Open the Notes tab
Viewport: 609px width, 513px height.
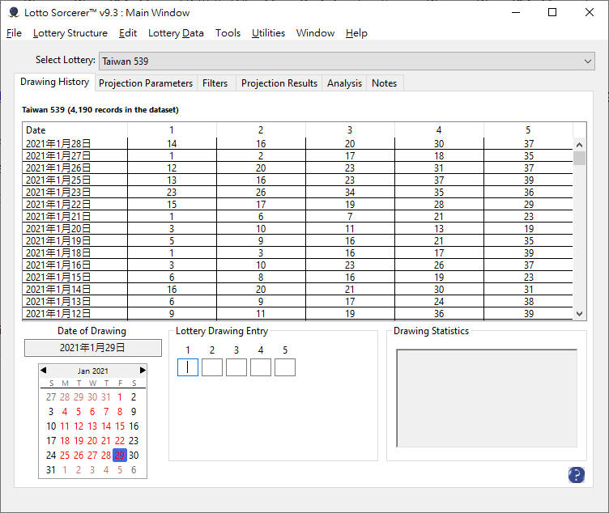(384, 83)
